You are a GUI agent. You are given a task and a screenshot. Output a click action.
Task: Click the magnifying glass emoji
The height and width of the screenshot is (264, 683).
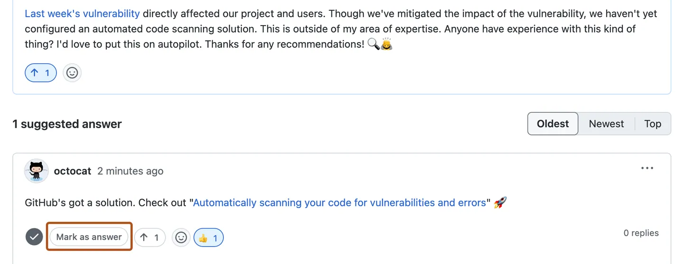[x=373, y=45]
